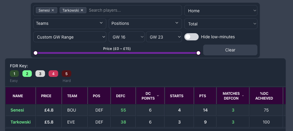
Task: Toggle the Hide low-minutes switch
Action: pyautogui.click(x=191, y=37)
